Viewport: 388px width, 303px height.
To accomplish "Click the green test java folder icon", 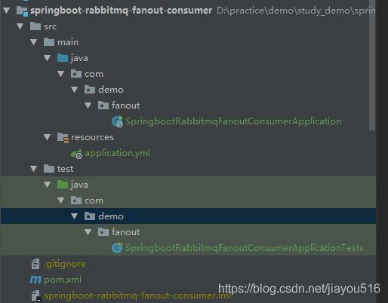I will (x=63, y=185).
